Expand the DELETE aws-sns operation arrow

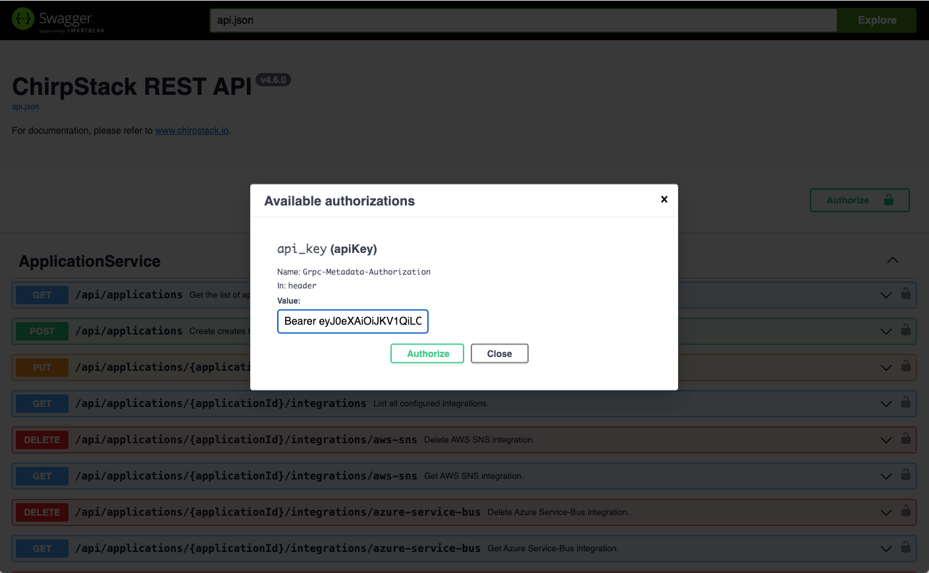[x=886, y=440]
